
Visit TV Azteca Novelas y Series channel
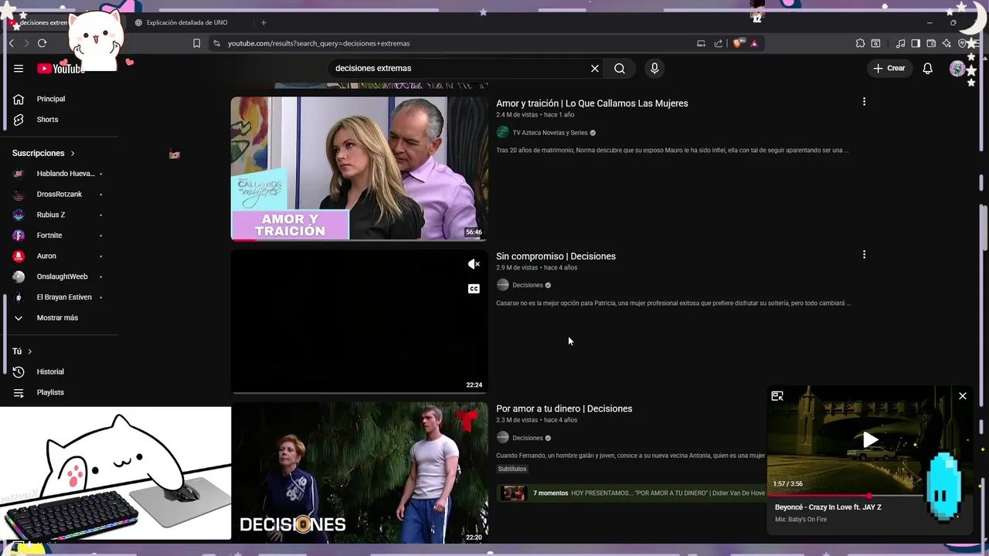tap(549, 133)
